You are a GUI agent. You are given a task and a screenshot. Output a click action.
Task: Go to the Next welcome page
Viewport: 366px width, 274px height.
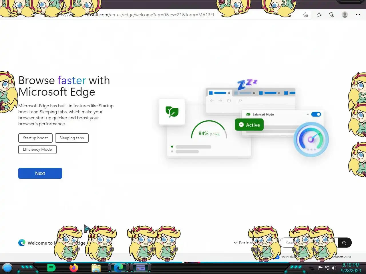[x=40, y=173]
